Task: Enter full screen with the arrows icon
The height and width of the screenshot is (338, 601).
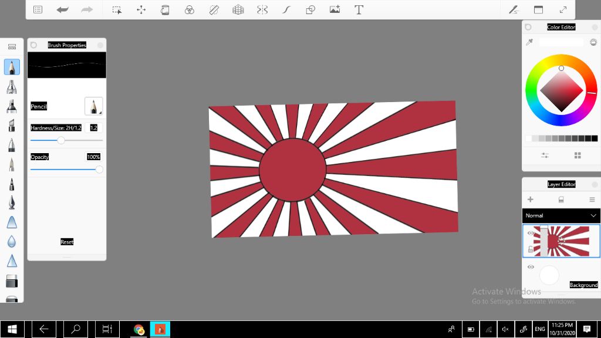Action: coord(563,9)
